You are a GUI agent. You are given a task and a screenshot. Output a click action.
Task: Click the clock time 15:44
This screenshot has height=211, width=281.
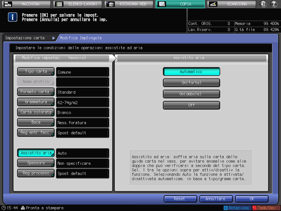[x=10, y=208]
